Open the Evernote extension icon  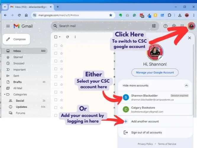pos(120,15)
